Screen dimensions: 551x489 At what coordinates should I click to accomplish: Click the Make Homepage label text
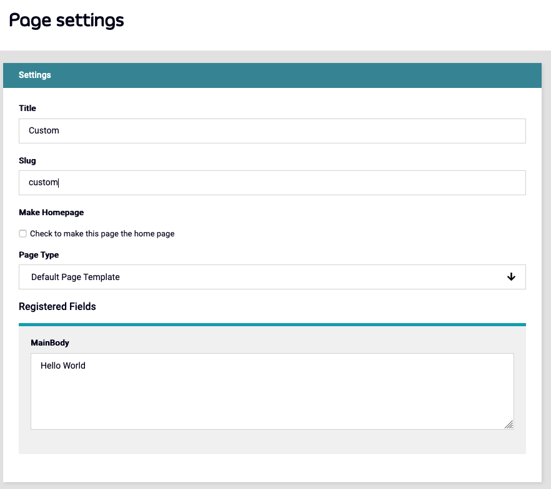(x=51, y=212)
